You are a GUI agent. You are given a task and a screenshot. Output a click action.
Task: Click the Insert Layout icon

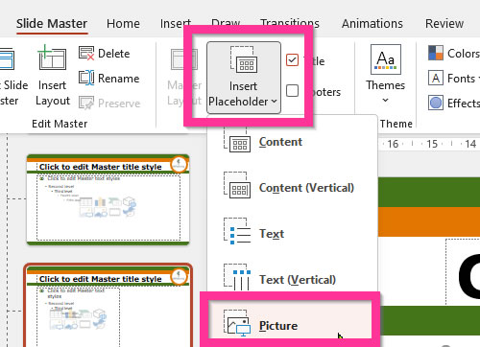point(52,58)
